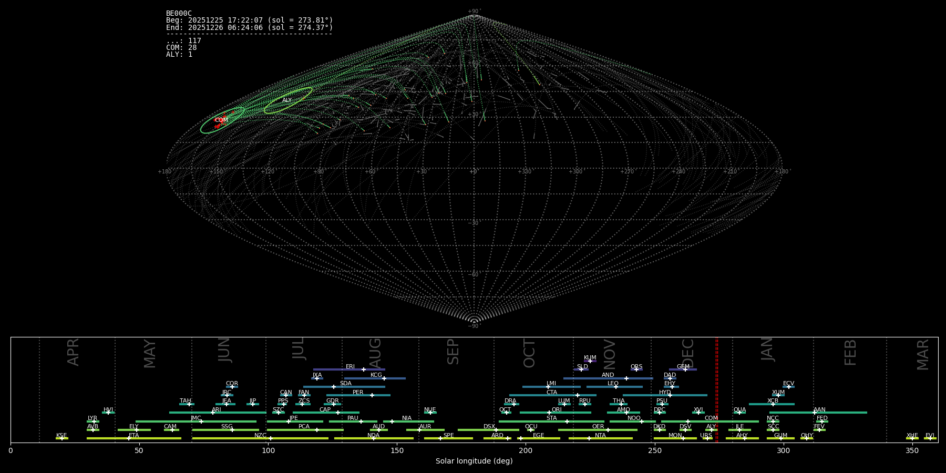Select the ECV shower label in the timeline
946x473 pixels.
point(788,384)
